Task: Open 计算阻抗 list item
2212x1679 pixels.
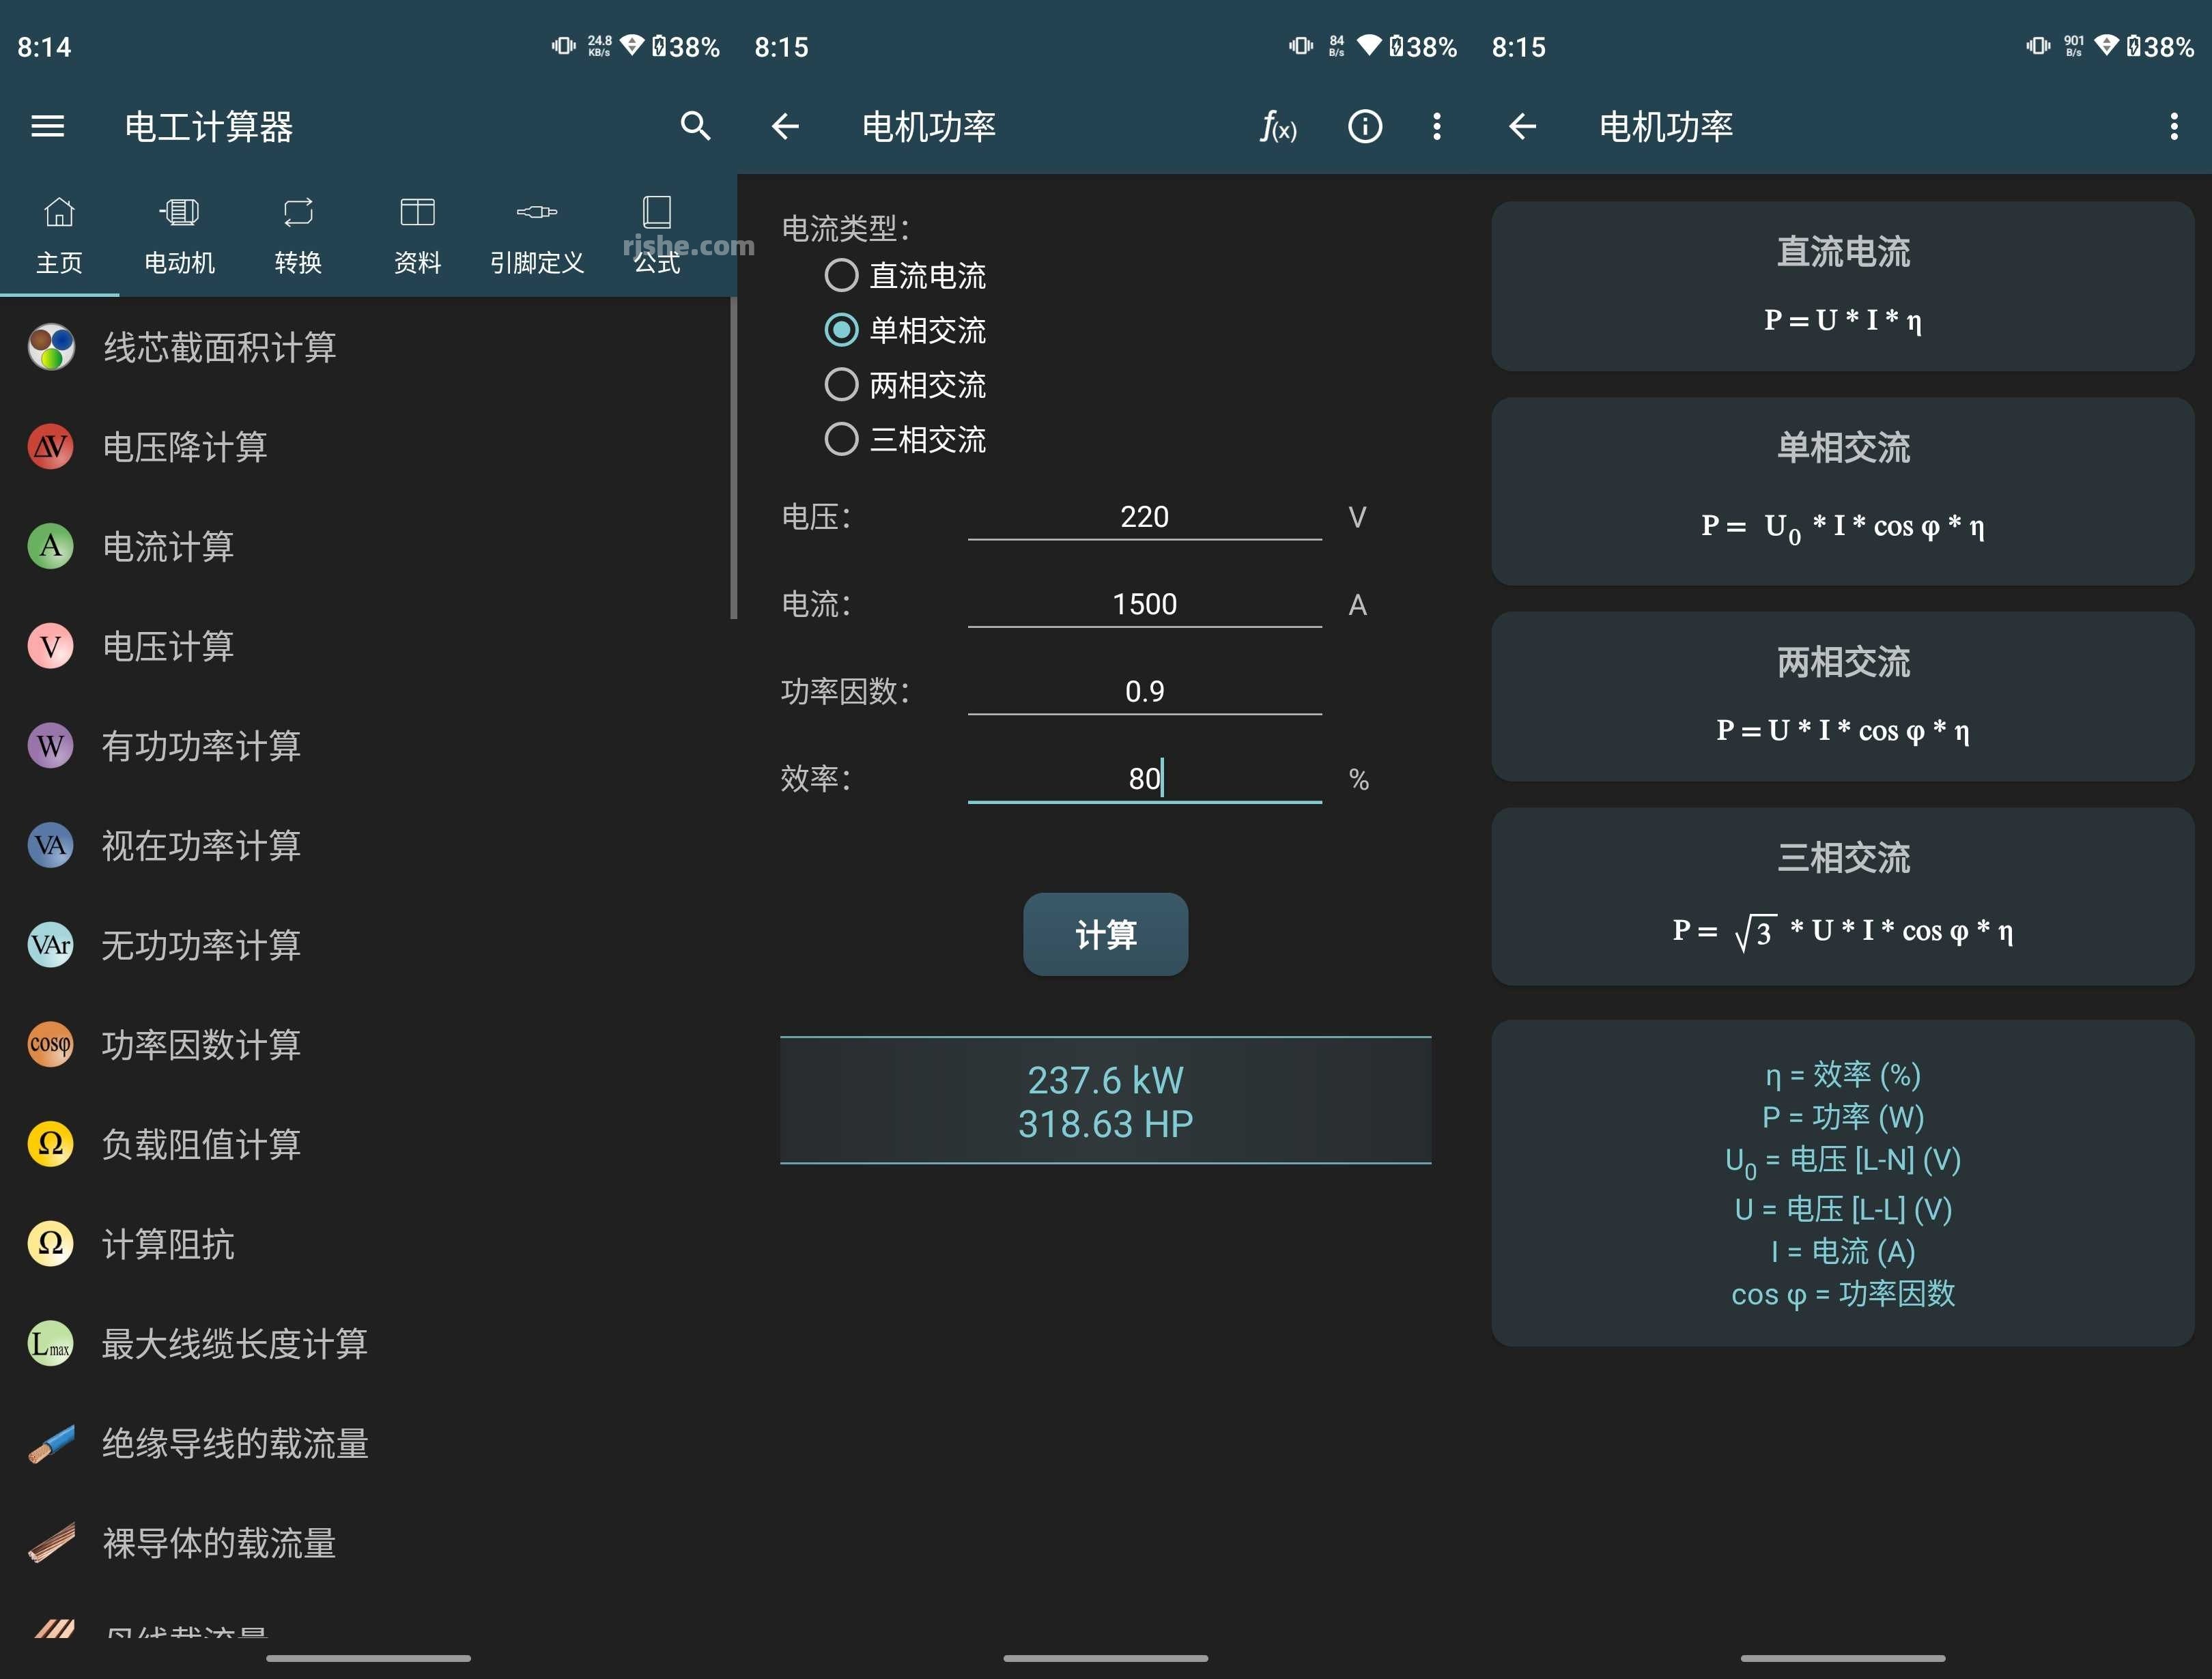Action: pyautogui.click(x=365, y=1244)
